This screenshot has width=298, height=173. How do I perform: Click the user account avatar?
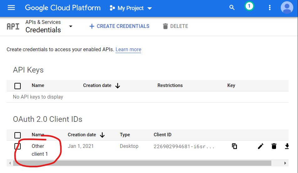[x=287, y=8]
